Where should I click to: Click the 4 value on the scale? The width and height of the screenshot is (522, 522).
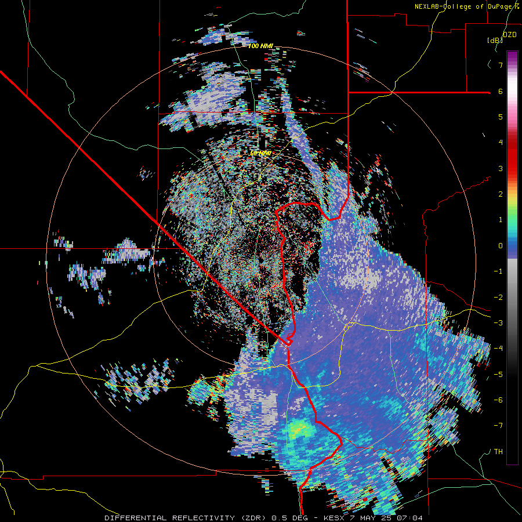(x=501, y=143)
